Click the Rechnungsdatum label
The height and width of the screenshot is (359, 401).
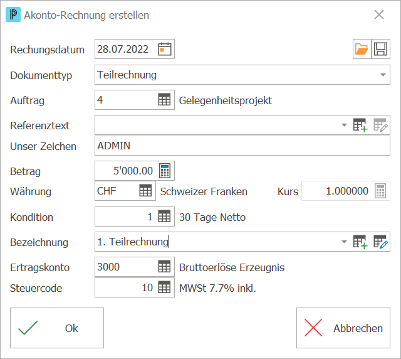click(x=48, y=50)
